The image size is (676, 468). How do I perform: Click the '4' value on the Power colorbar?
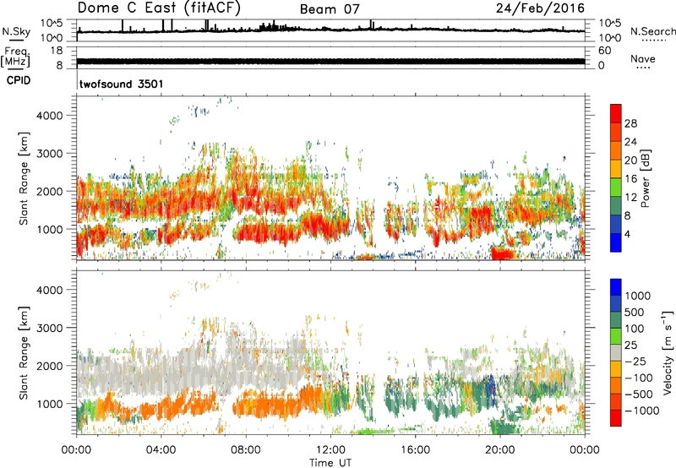[x=627, y=234]
